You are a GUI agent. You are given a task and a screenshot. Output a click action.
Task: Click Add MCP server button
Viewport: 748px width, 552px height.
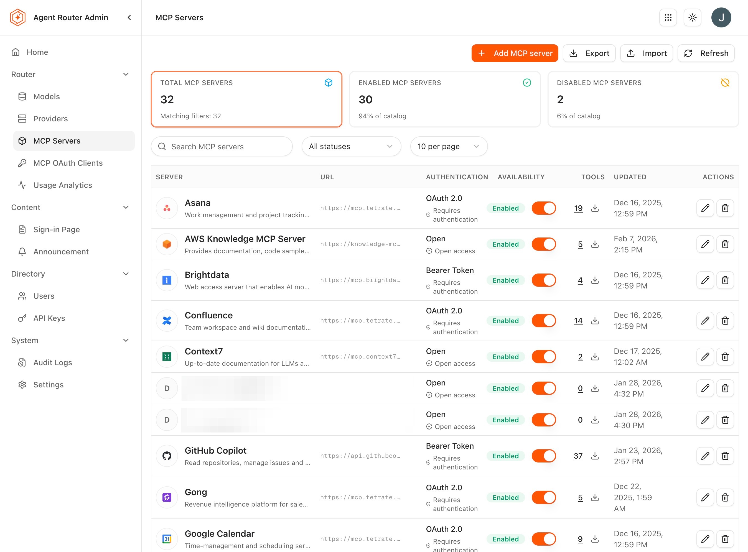point(515,53)
